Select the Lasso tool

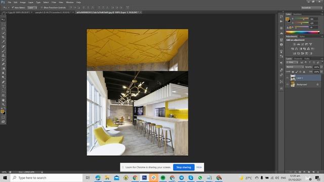pos(3,28)
